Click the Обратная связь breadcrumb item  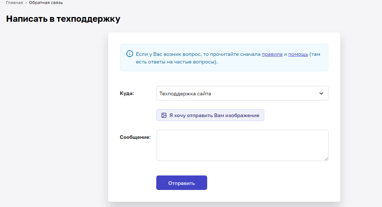(x=46, y=3)
